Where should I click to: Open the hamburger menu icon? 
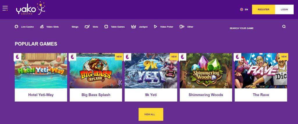pos(5,8)
